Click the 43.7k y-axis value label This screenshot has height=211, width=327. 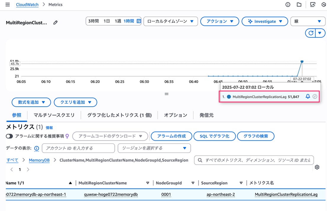[15, 64]
